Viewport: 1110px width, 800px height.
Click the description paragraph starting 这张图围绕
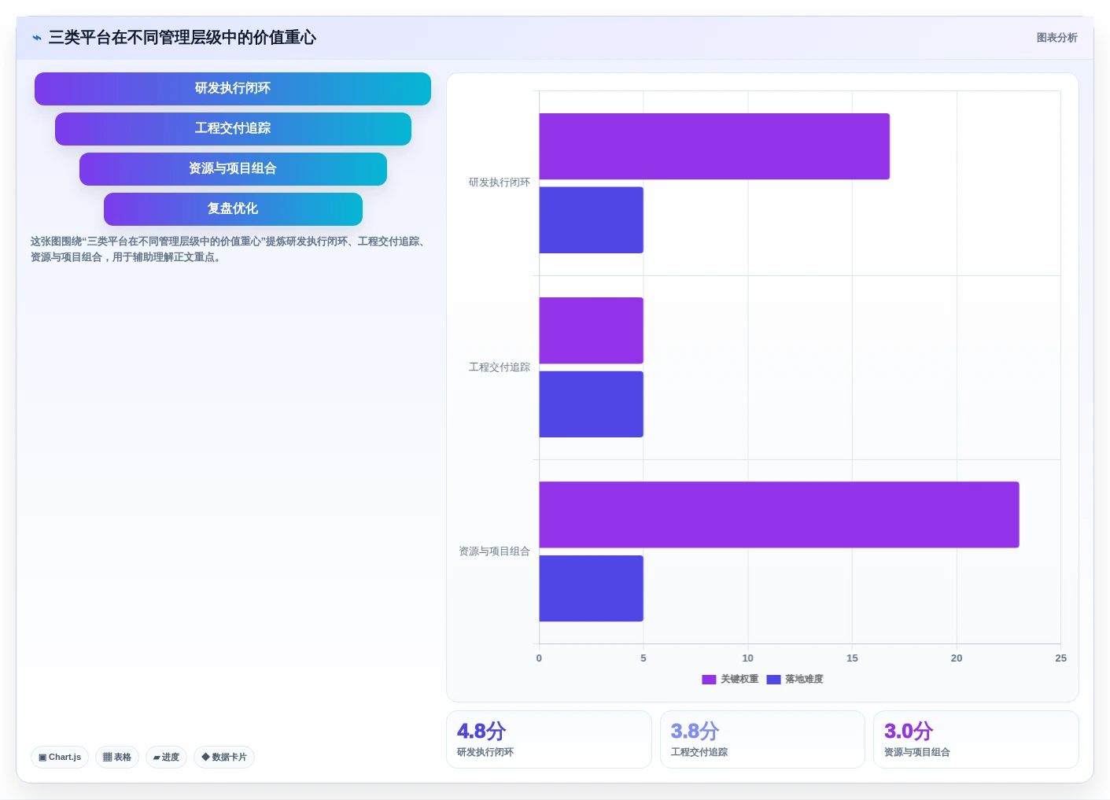pyautogui.click(x=230, y=249)
